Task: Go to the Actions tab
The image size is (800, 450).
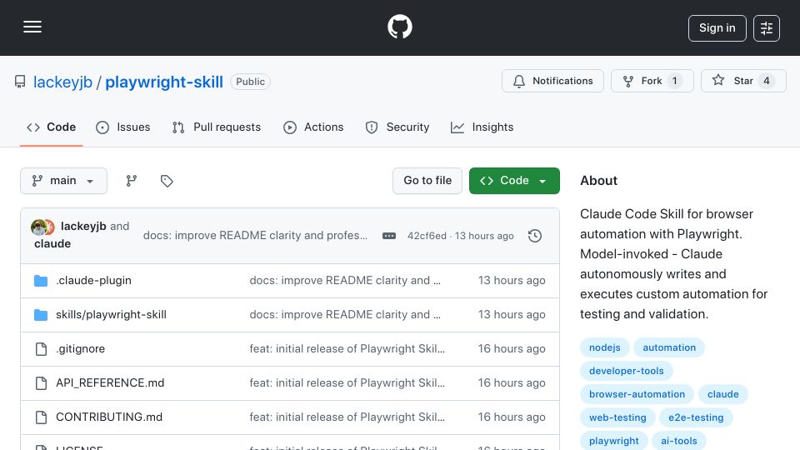Action: pos(313,127)
